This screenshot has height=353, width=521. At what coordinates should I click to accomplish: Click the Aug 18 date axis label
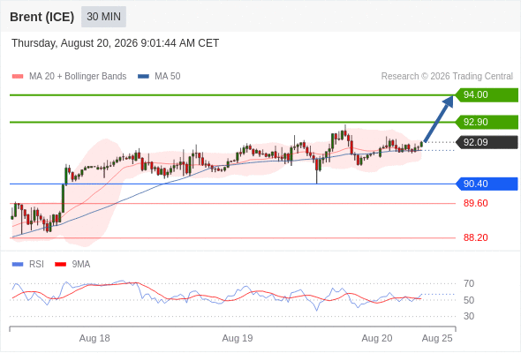pos(94,338)
